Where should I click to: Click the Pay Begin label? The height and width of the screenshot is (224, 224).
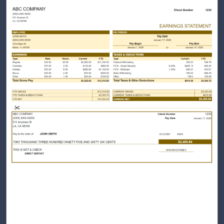(x=136, y=44)
